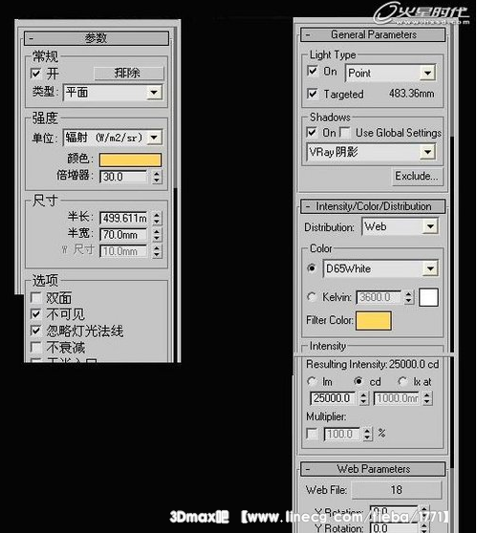Click the 半长 spinner arrows
This screenshot has height=533, width=477.
tap(157, 218)
